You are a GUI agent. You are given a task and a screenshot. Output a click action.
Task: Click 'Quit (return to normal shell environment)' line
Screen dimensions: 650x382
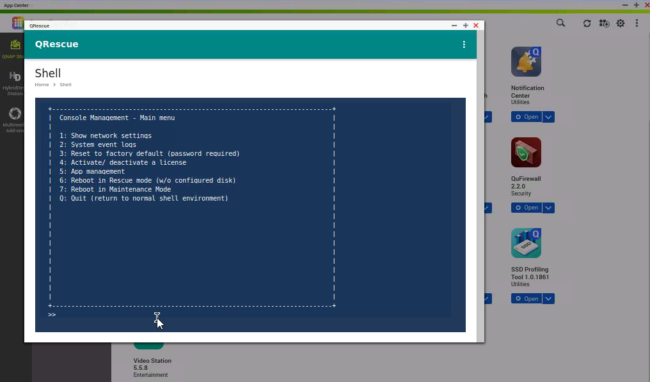tap(144, 198)
